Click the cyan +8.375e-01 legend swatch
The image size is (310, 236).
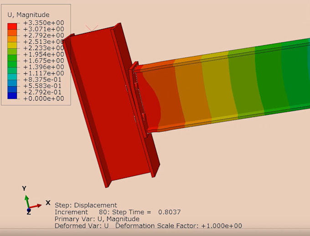(12, 77)
